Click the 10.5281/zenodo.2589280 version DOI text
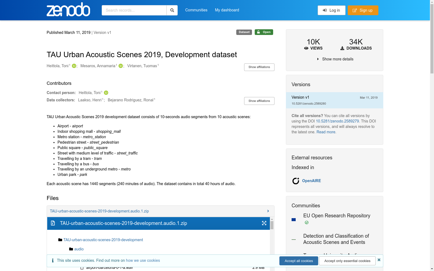This screenshot has height=271, width=434. (x=309, y=104)
